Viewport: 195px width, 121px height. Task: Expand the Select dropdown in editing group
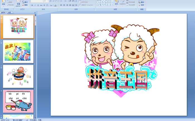click(143, 5)
